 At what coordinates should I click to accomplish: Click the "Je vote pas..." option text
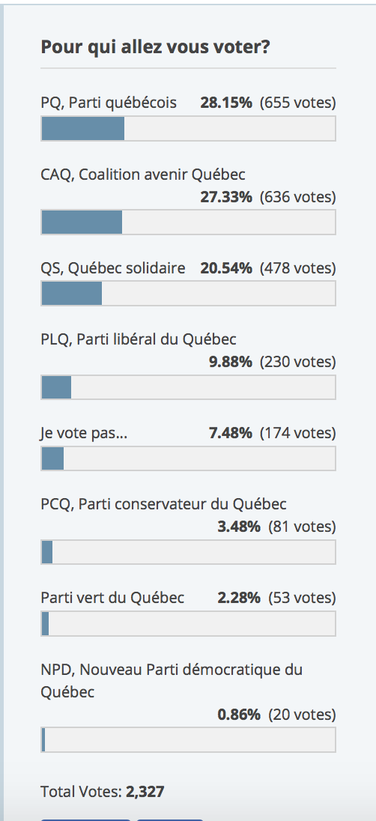click(84, 433)
